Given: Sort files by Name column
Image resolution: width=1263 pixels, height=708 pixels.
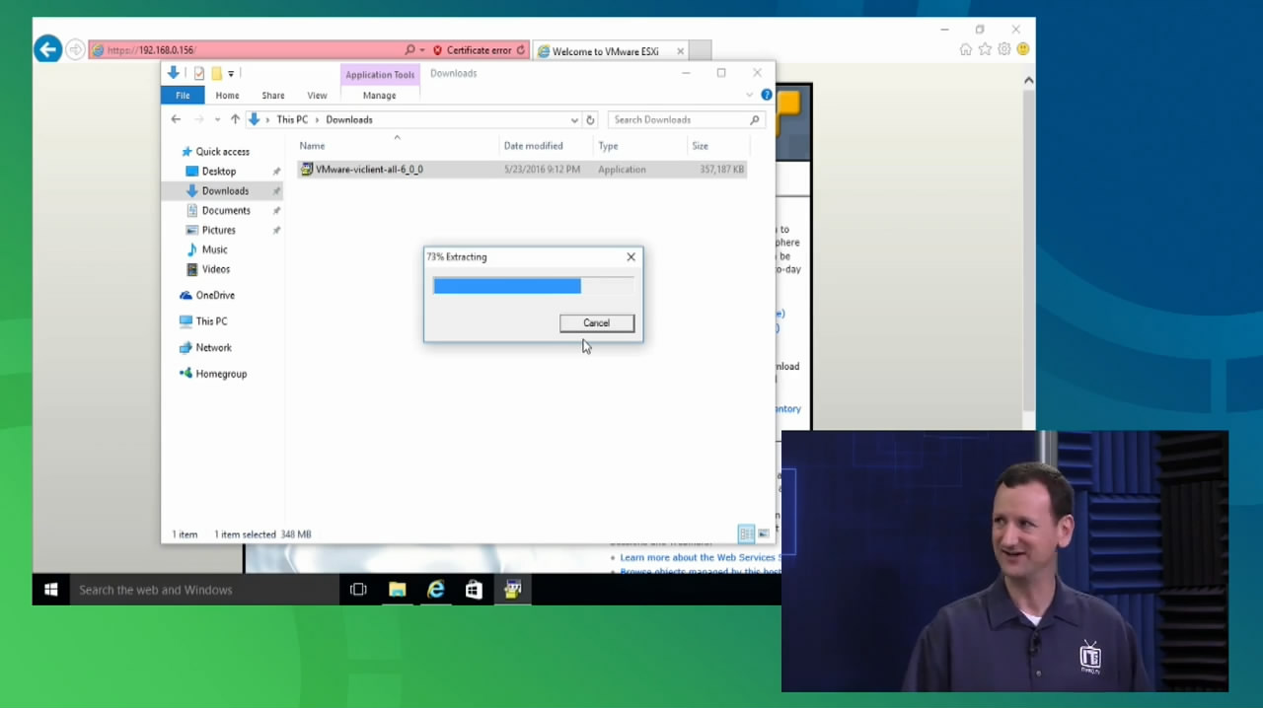Looking at the screenshot, I should [x=312, y=146].
